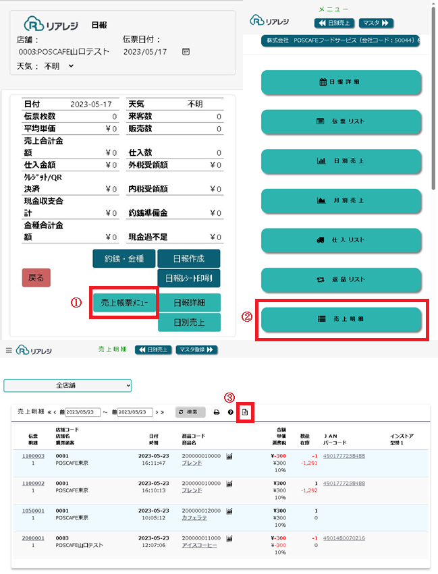
Task: Select 返品リスト in the menu list
Action: [341, 280]
